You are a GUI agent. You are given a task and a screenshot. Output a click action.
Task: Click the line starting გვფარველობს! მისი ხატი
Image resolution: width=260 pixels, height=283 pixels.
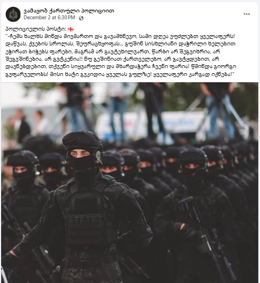(x=120, y=74)
